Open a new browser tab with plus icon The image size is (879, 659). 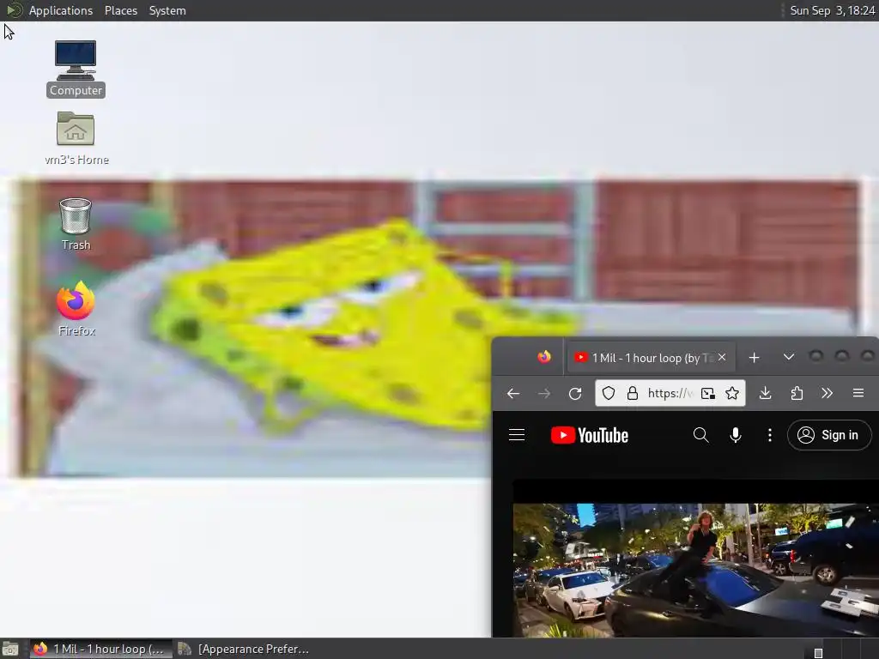click(x=754, y=358)
